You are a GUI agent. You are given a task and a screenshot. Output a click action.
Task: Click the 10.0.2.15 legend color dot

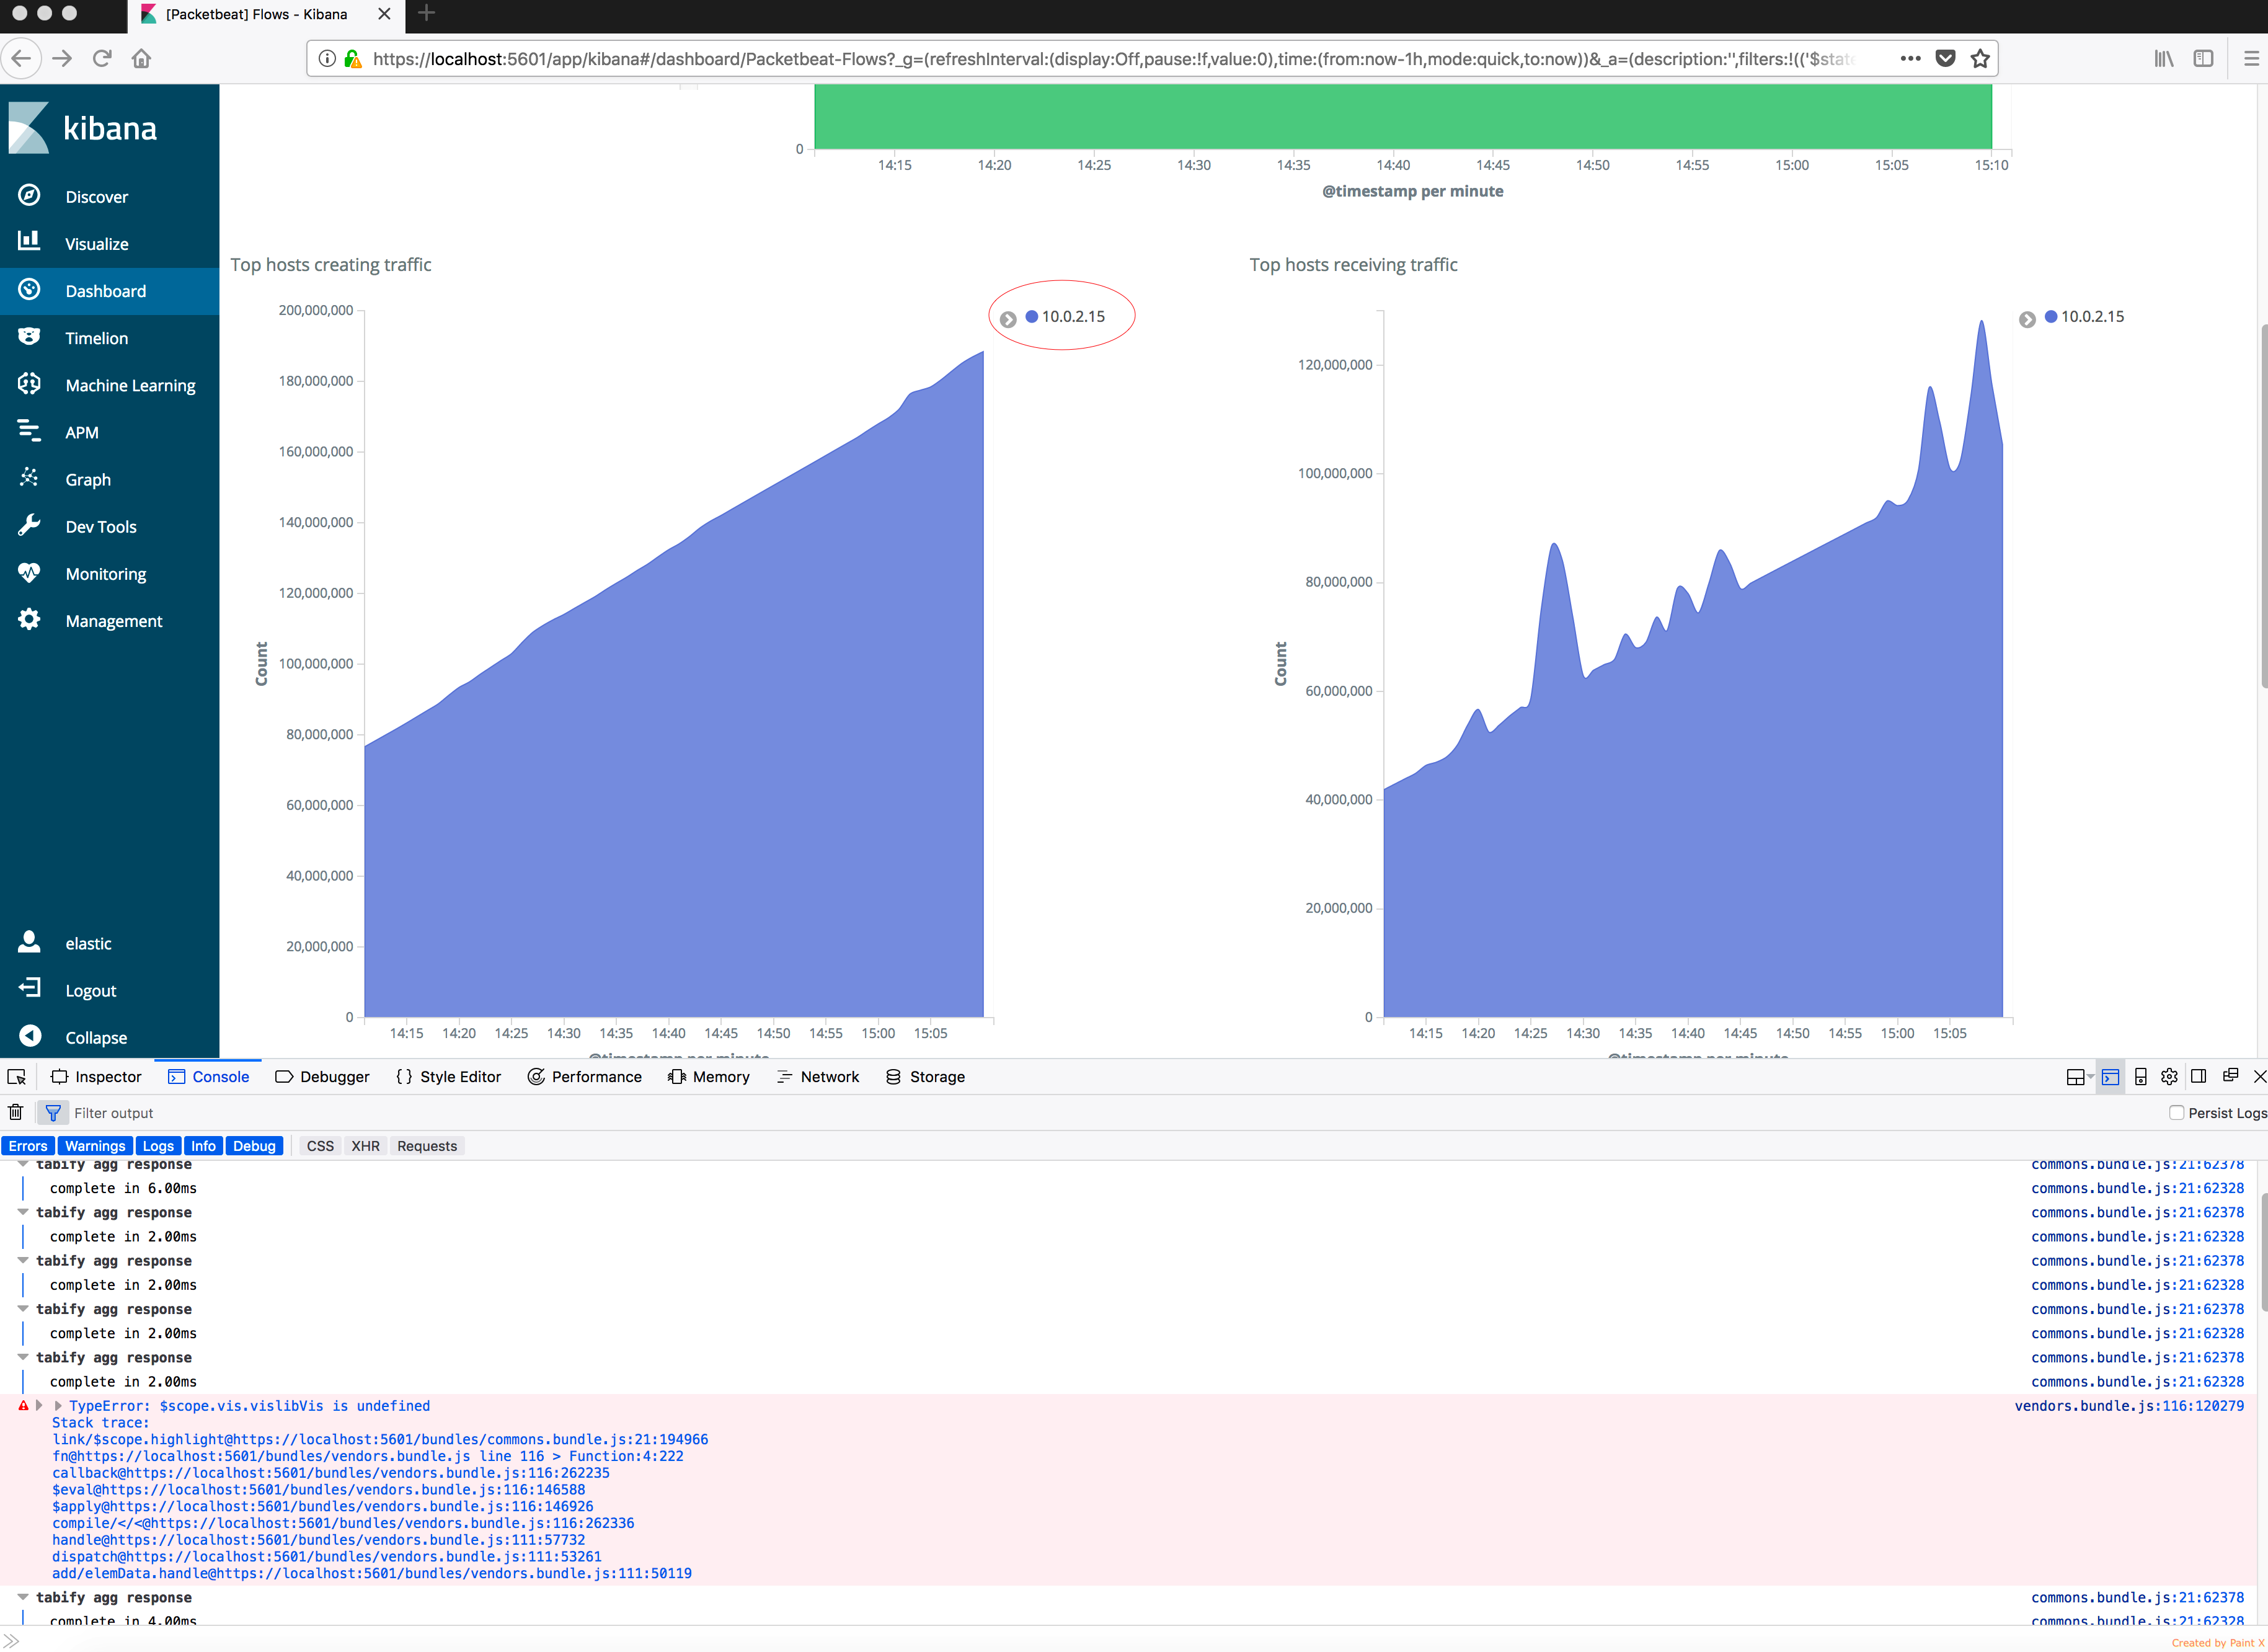pyautogui.click(x=1031, y=316)
